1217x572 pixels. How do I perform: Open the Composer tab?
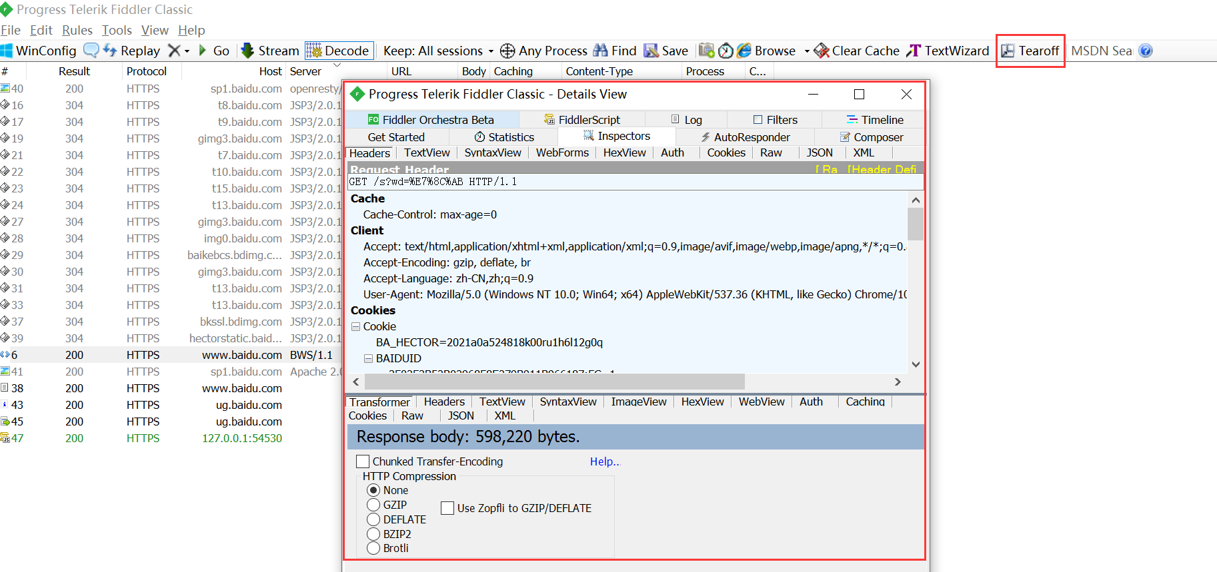(x=871, y=137)
